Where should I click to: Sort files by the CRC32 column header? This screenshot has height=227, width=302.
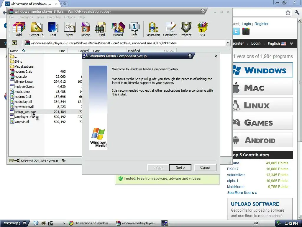tap(166, 51)
